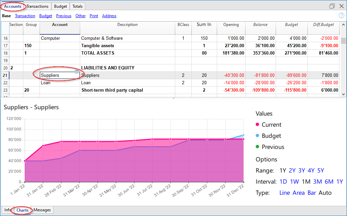Set chart type to Line

coord(284,193)
